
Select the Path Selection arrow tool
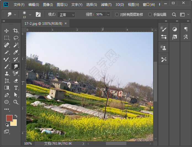coord(16,95)
